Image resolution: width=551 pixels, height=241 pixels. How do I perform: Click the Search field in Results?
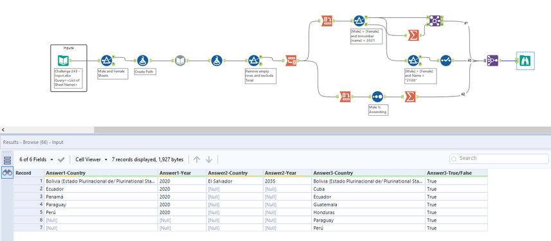[499, 159]
